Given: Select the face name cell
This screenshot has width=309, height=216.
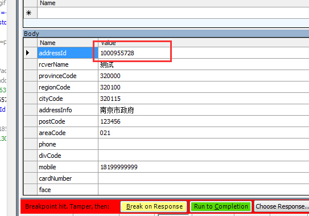Looking at the screenshot, I should pos(68,190).
